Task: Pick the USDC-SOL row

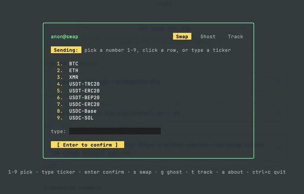Action: (x=75, y=118)
